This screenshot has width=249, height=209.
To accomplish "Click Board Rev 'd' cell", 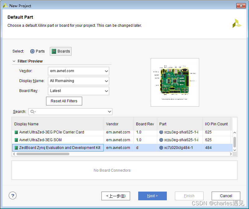I will coord(145,148).
